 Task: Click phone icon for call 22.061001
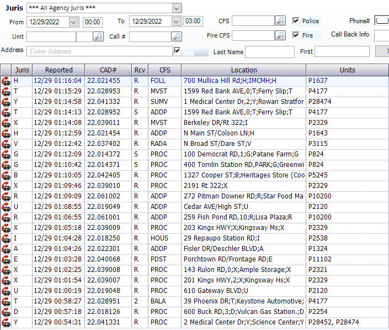pyautogui.click(x=6, y=217)
